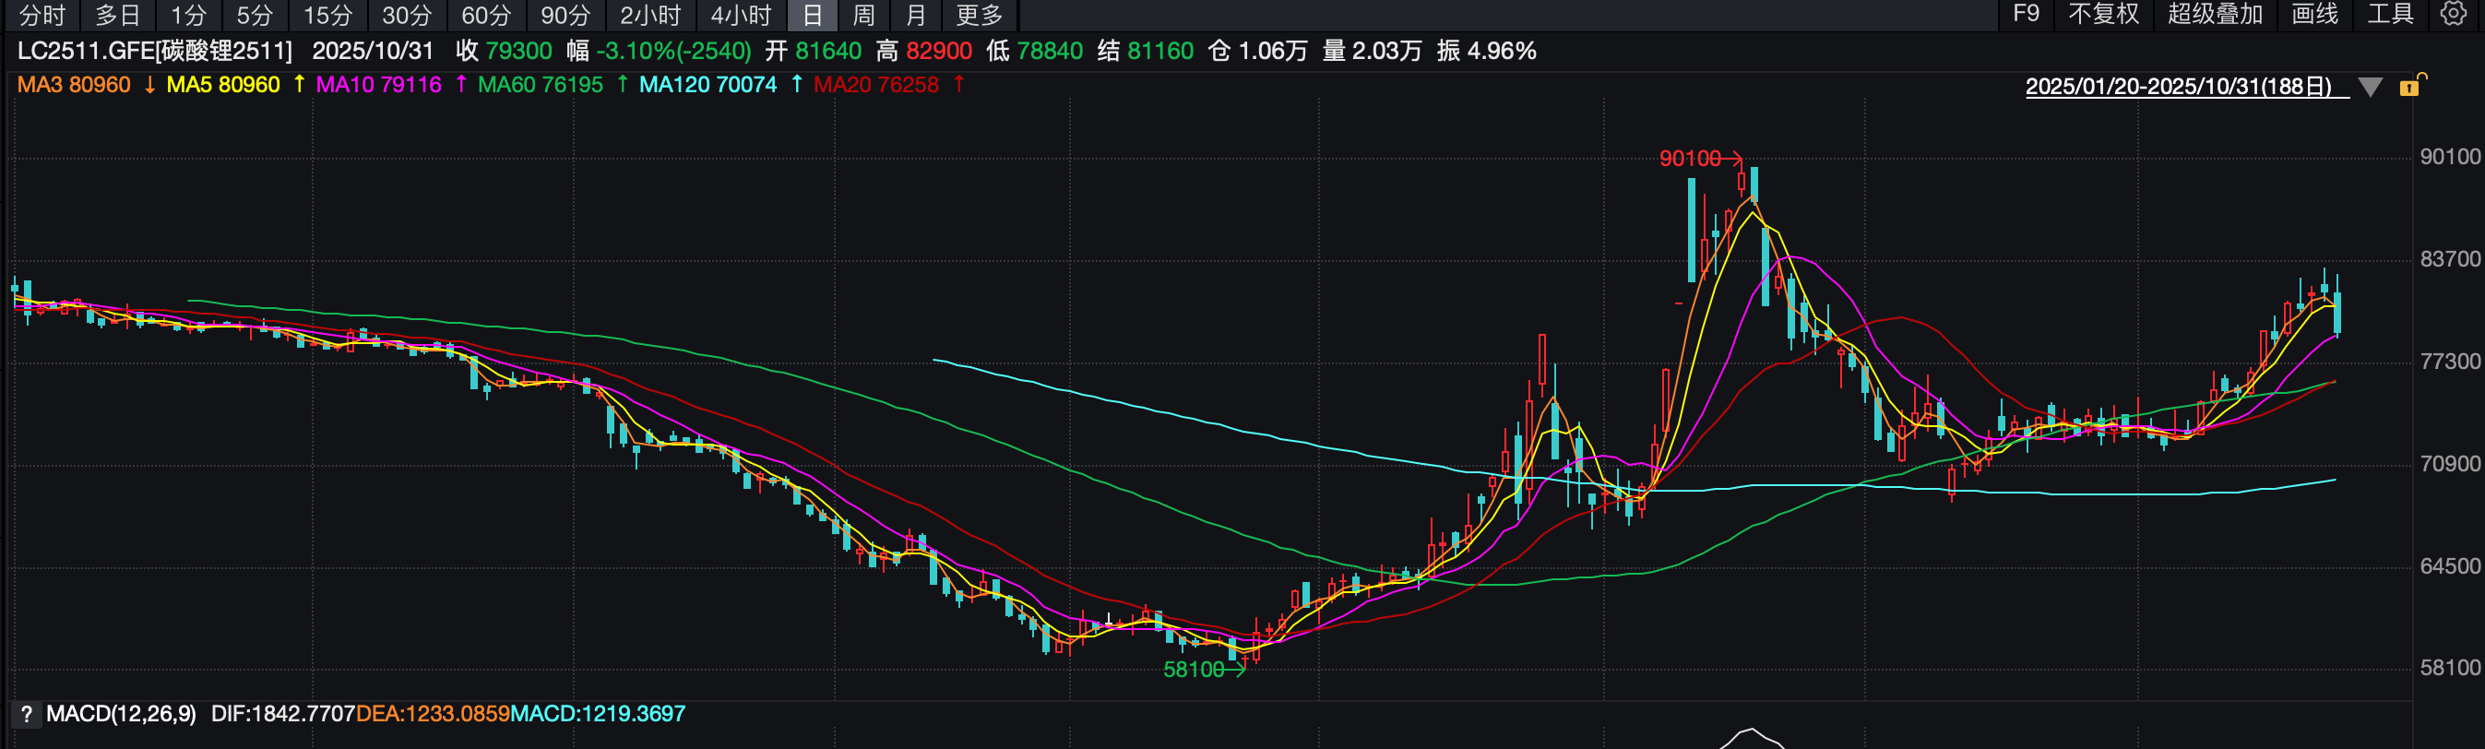Select the 日 daily timeframe tab
The height and width of the screenshot is (749, 2485).
coord(813,16)
